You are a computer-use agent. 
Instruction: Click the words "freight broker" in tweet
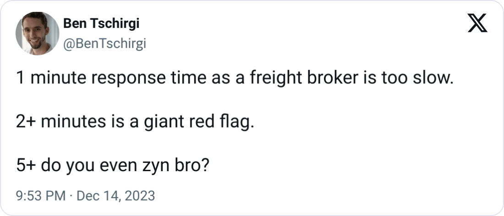(x=304, y=79)
